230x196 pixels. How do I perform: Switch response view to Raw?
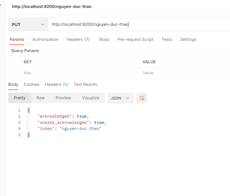[x=41, y=98]
